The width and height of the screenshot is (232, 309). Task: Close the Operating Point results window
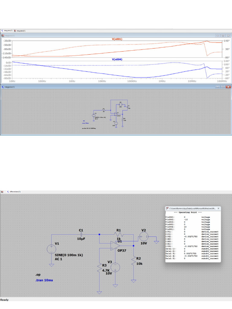click(x=218, y=208)
